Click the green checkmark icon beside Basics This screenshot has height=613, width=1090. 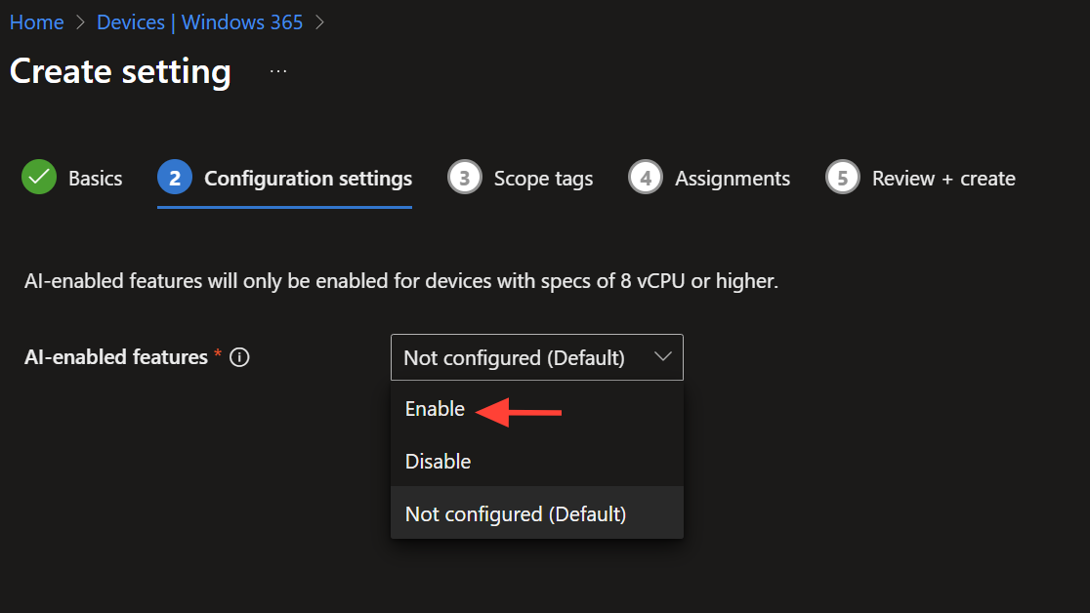pyautogui.click(x=39, y=178)
